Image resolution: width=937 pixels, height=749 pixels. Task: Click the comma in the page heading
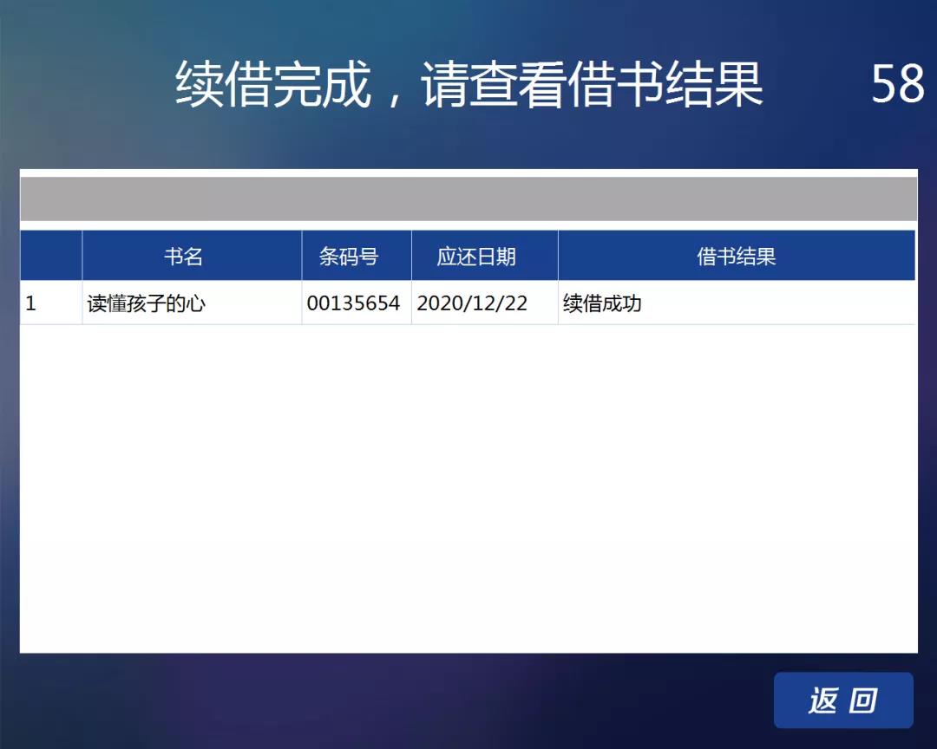pyautogui.click(x=395, y=97)
